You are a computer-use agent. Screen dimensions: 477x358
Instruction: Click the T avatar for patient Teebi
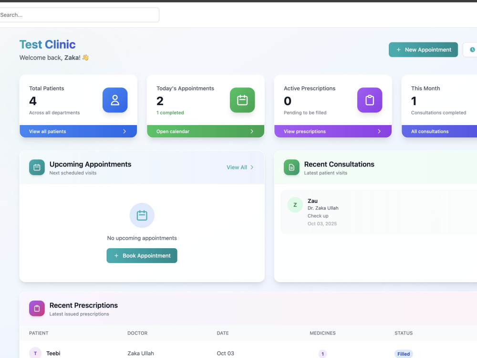[35, 353]
